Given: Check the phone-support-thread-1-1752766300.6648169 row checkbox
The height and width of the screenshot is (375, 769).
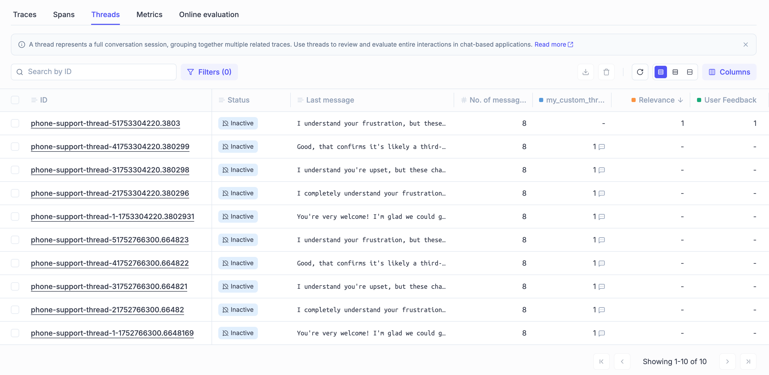Looking at the screenshot, I should coord(15,333).
